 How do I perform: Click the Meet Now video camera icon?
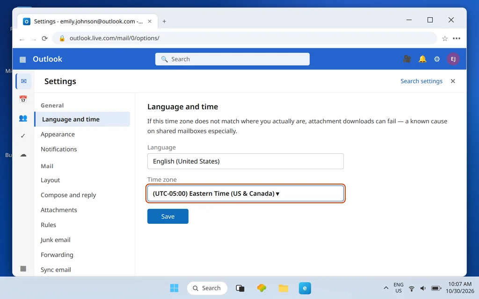pyautogui.click(x=407, y=59)
